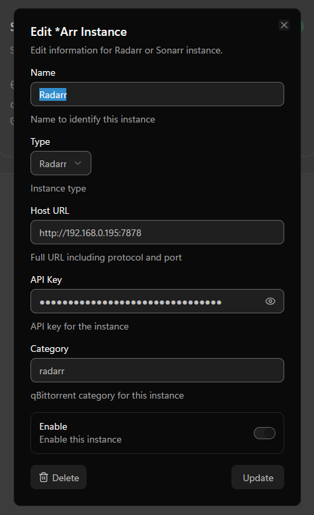Expand the chevron arrow beside Radarr type

(78, 163)
